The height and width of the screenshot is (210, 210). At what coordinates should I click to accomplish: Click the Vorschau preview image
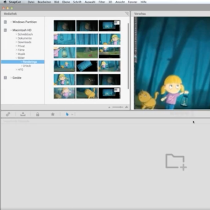(x=172, y=63)
